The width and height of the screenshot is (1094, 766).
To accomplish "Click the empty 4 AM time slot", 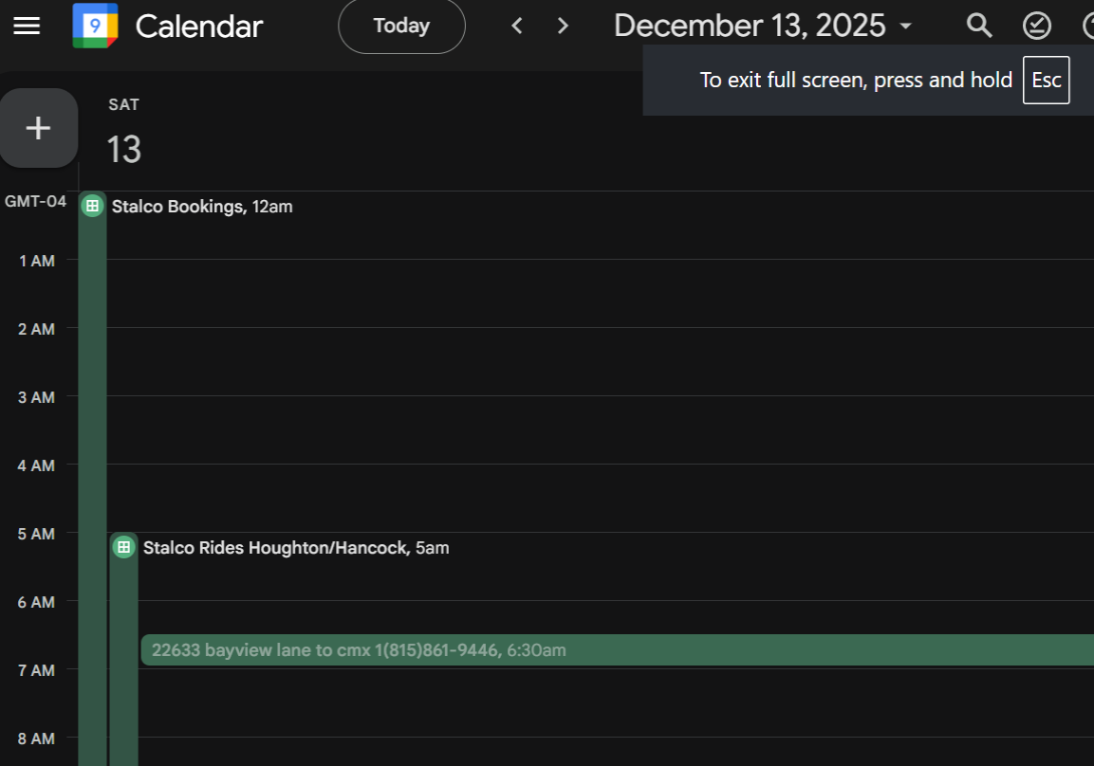I will tap(600, 498).
